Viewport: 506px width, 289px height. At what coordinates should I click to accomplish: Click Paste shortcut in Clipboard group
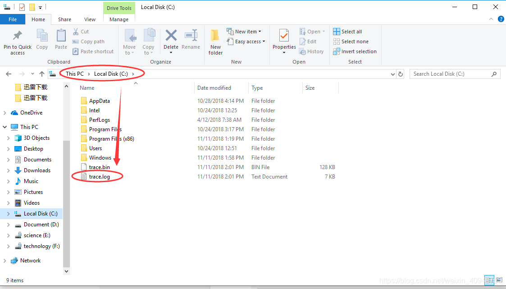tap(93, 51)
